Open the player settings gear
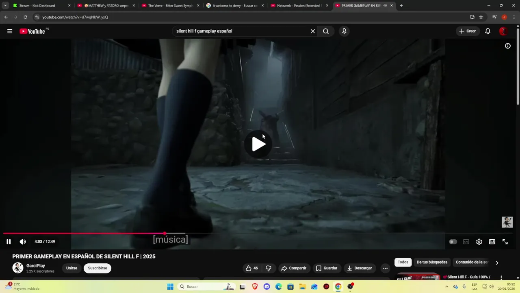 pos(479,242)
